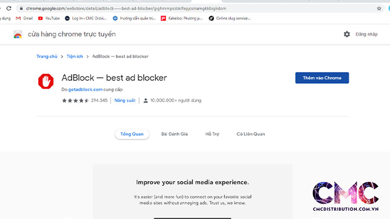Click the 10.000.000+ người dùng text
This screenshot has height=219, width=390.
pos(176,100)
